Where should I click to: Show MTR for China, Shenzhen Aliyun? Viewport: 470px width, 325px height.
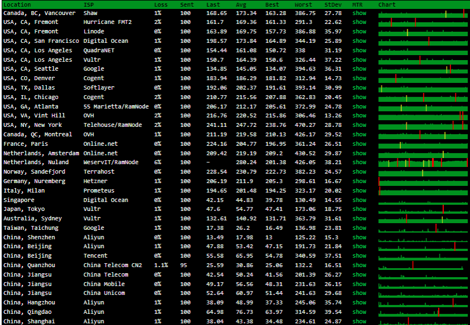coord(359,237)
